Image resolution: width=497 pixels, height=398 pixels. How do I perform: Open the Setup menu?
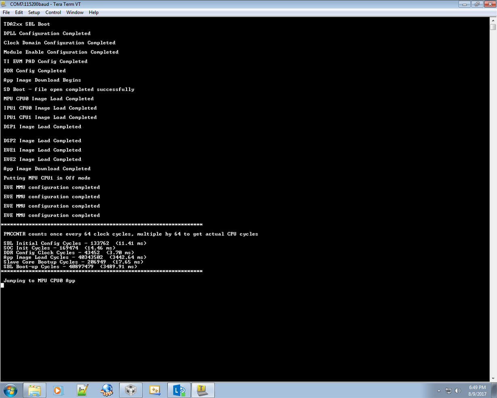(x=34, y=13)
